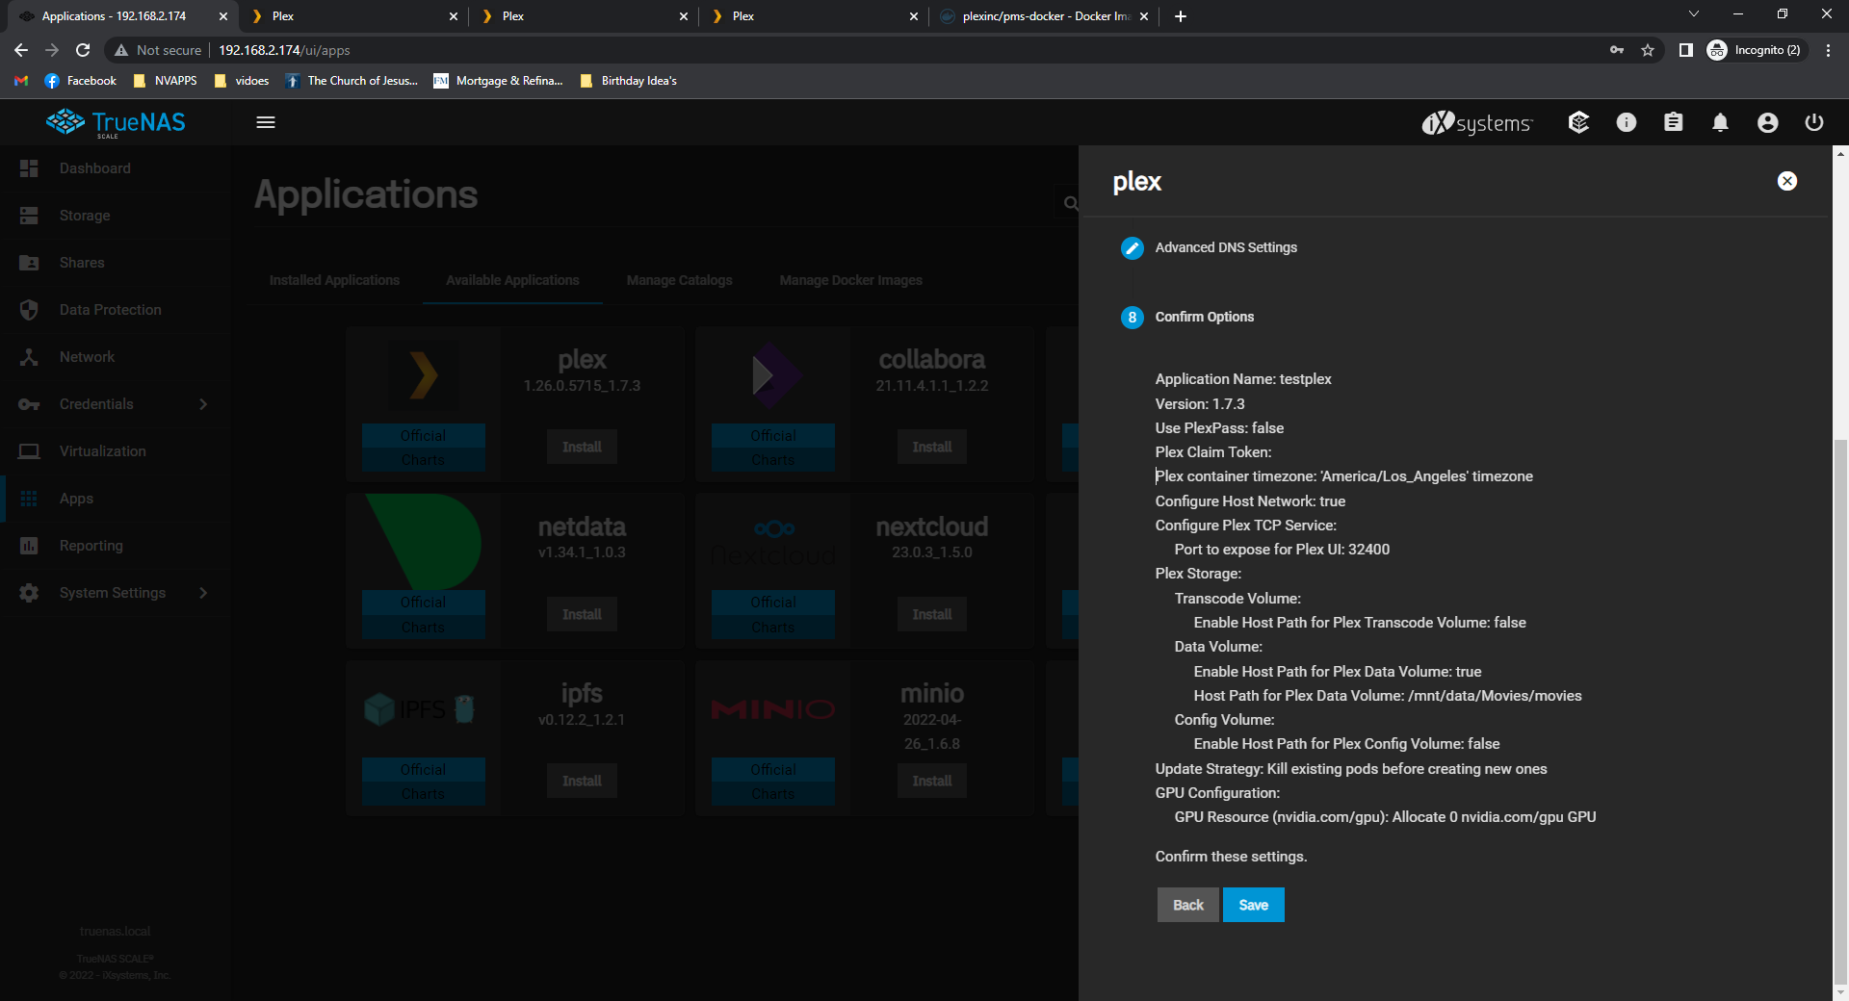Switch to Manage Docker Images tab
The image size is (1849, 1001).
pyautogui.click(x=850, y=280)
